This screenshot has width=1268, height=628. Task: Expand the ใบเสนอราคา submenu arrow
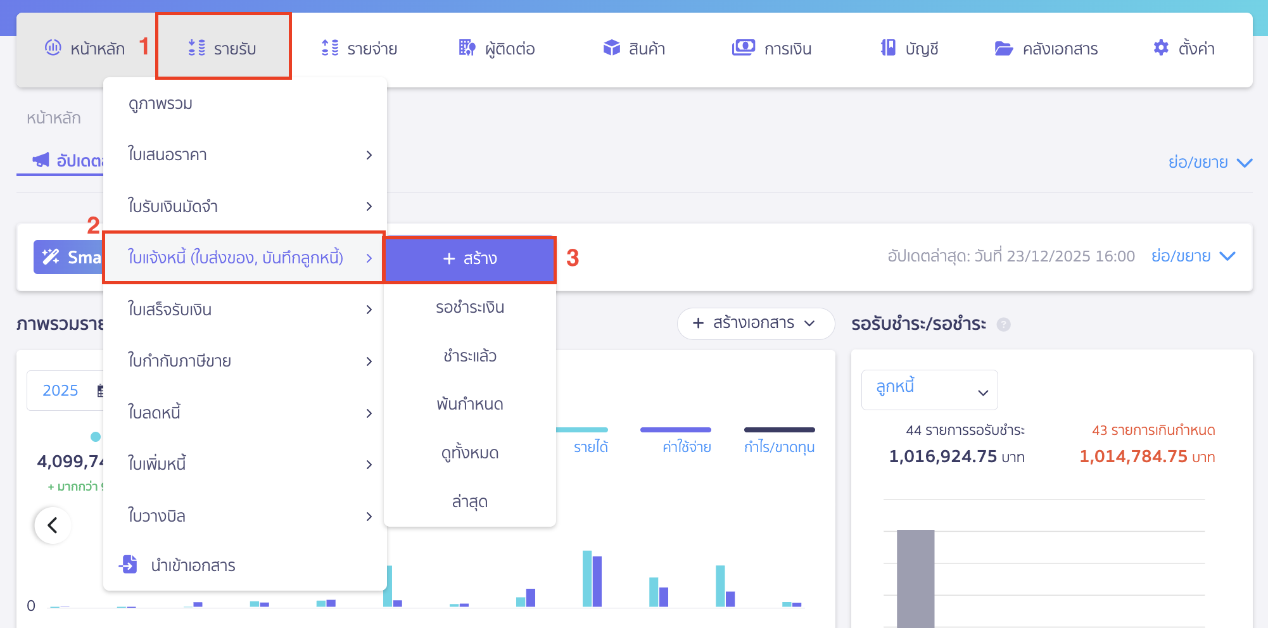click(369, 154)
